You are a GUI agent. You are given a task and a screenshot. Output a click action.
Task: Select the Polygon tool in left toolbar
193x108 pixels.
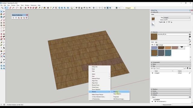pyautogui.click(x=4, y=25)
